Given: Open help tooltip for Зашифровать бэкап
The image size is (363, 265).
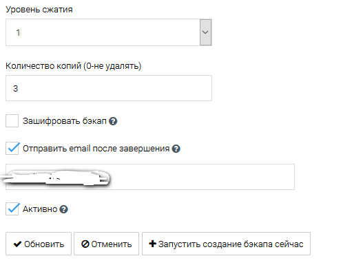Looking at the screenshot, I should tap(113, 121).
